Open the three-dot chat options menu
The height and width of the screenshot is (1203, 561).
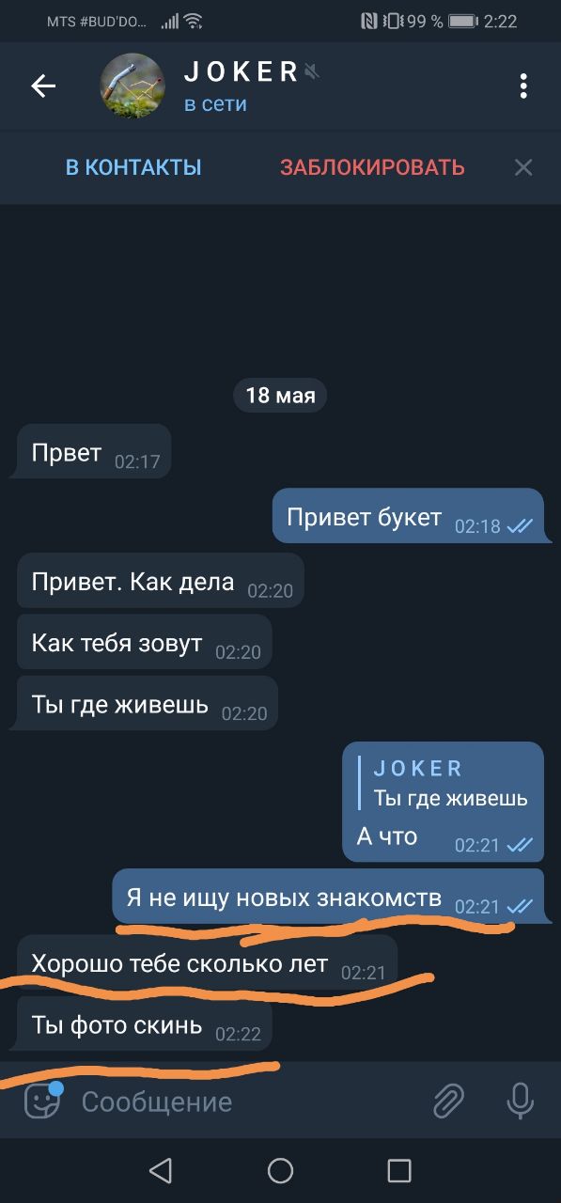click(x=523, y=86)
